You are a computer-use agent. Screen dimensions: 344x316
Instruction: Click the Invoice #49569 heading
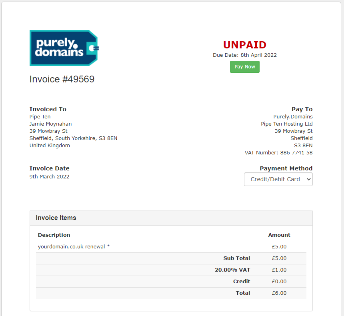click(62, 79)
